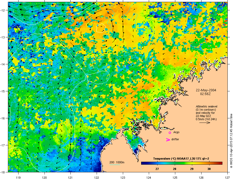
Task: Click the "22-May 02Z" legend line
Action: pyautogui.click(x=203, y=116)
